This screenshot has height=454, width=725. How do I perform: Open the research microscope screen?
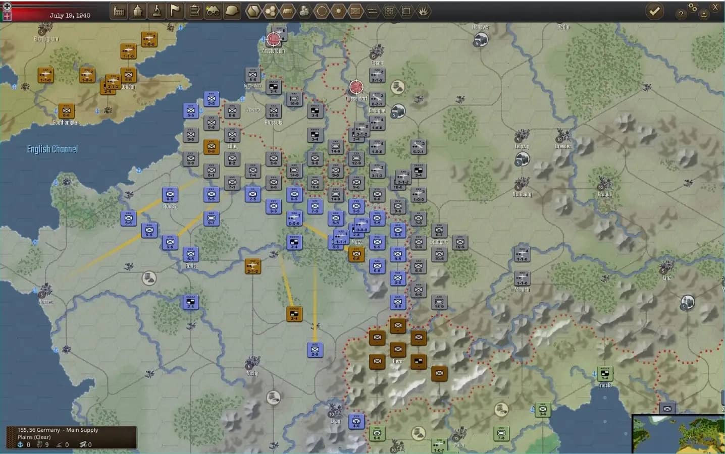[157, 10]
